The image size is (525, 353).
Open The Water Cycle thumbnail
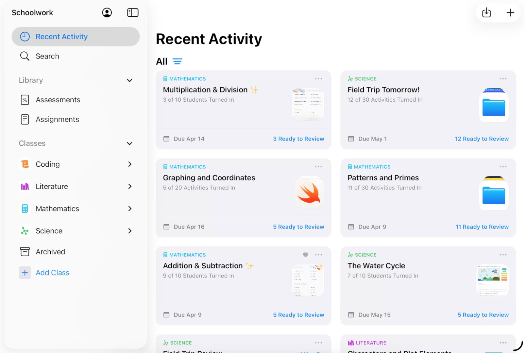[x=492, y=280]
